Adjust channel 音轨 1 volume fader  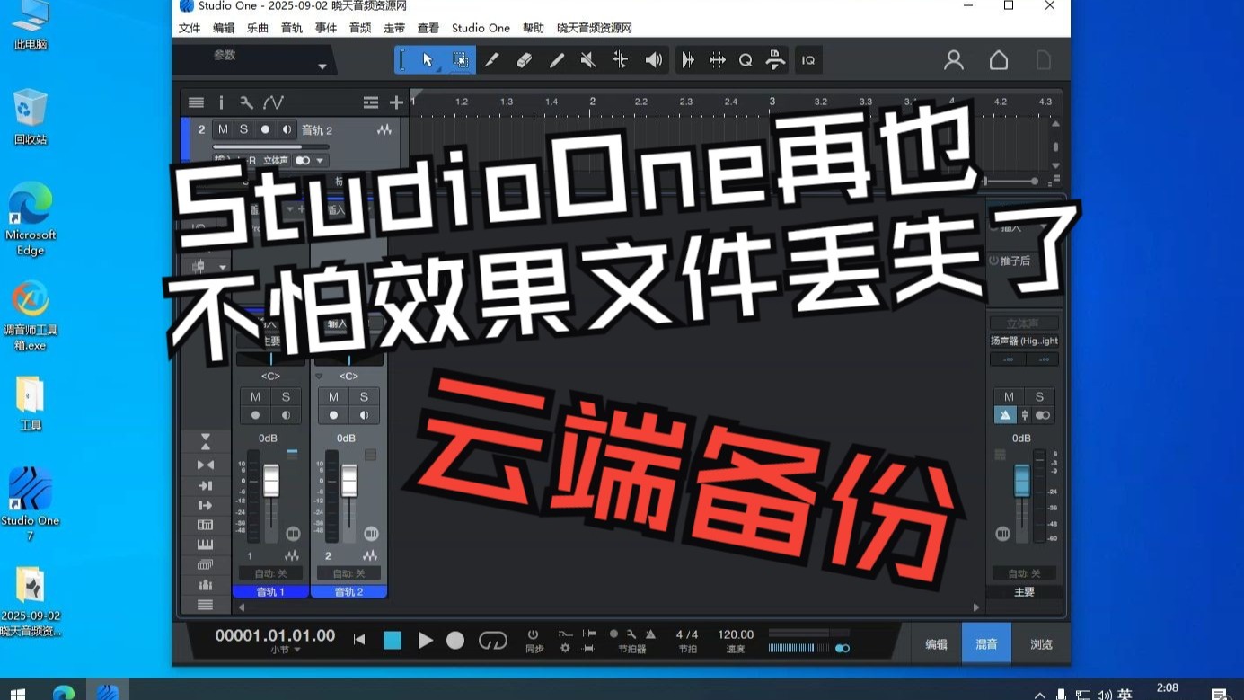click(x=270, y=481)
